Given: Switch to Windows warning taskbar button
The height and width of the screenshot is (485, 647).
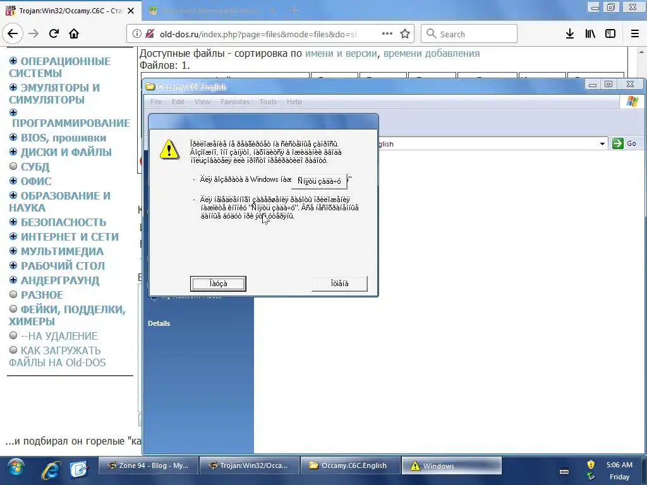Looking at the screenshot, I should pos(451,466).
